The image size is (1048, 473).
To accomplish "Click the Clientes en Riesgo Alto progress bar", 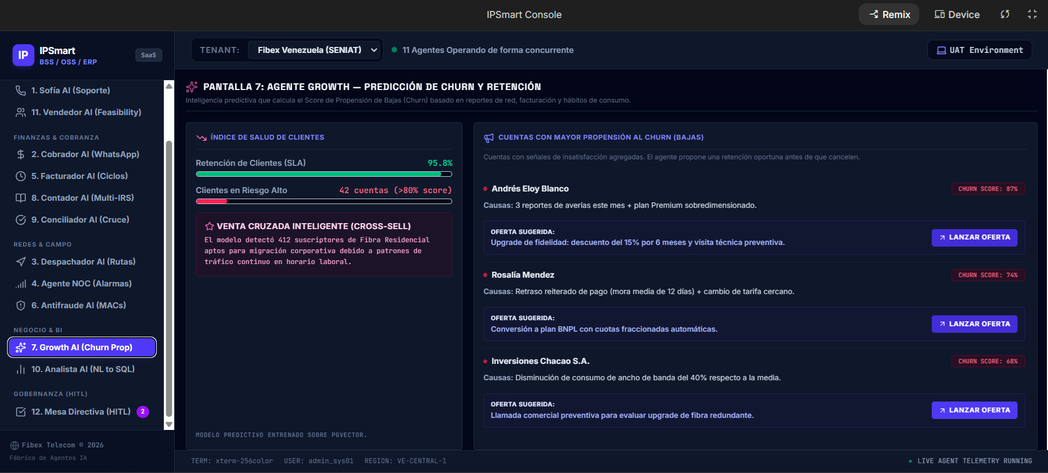I will [324, 201].
